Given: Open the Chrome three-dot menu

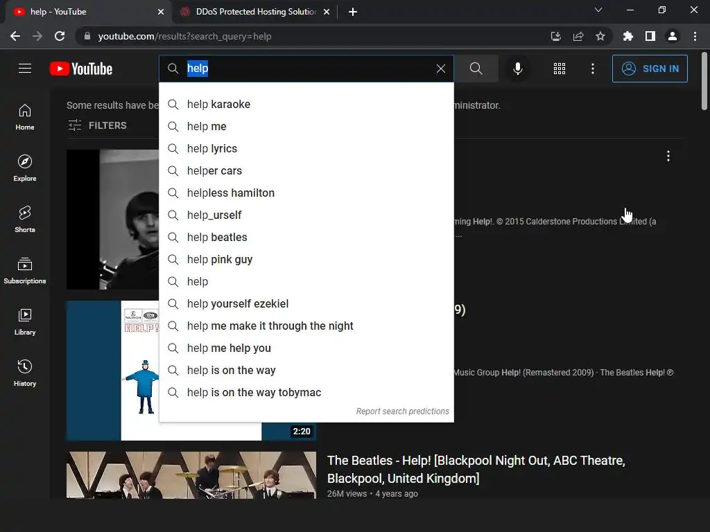Looking at the screenshot, I should tap(695, 36).
